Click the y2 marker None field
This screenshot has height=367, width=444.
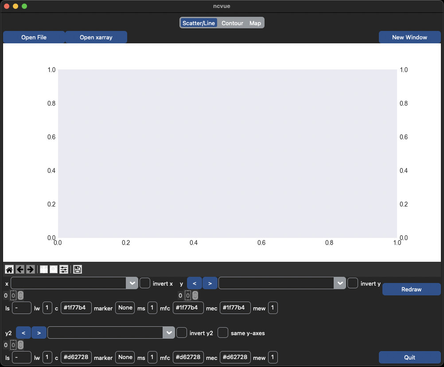pyautogui.click(x=125, y=357)
